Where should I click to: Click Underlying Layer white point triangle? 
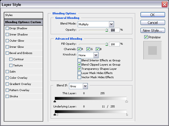point(127,115)
